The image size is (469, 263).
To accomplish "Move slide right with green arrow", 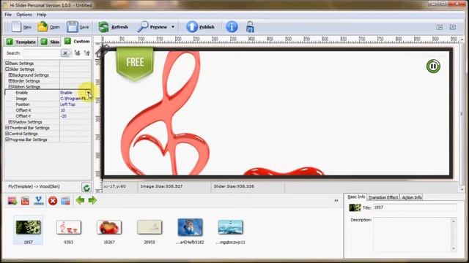I will (92, 200).
